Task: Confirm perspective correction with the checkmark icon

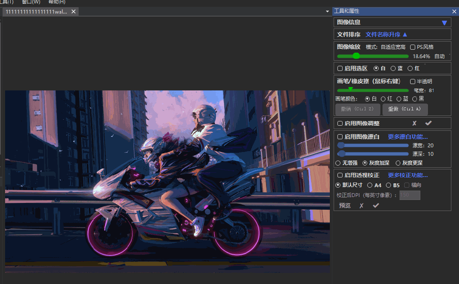Action: coord(376,205)
